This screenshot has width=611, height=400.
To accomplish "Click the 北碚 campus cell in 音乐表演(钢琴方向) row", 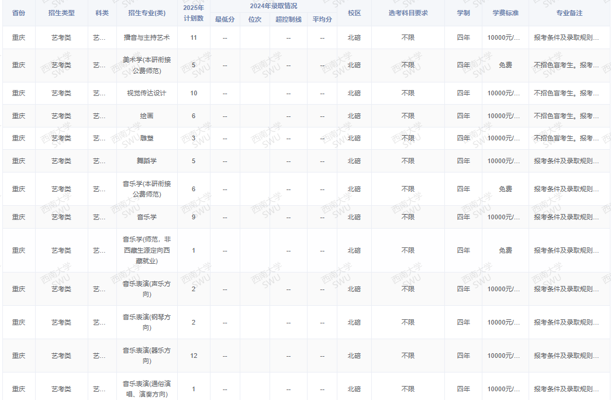I will pos(354,322).
